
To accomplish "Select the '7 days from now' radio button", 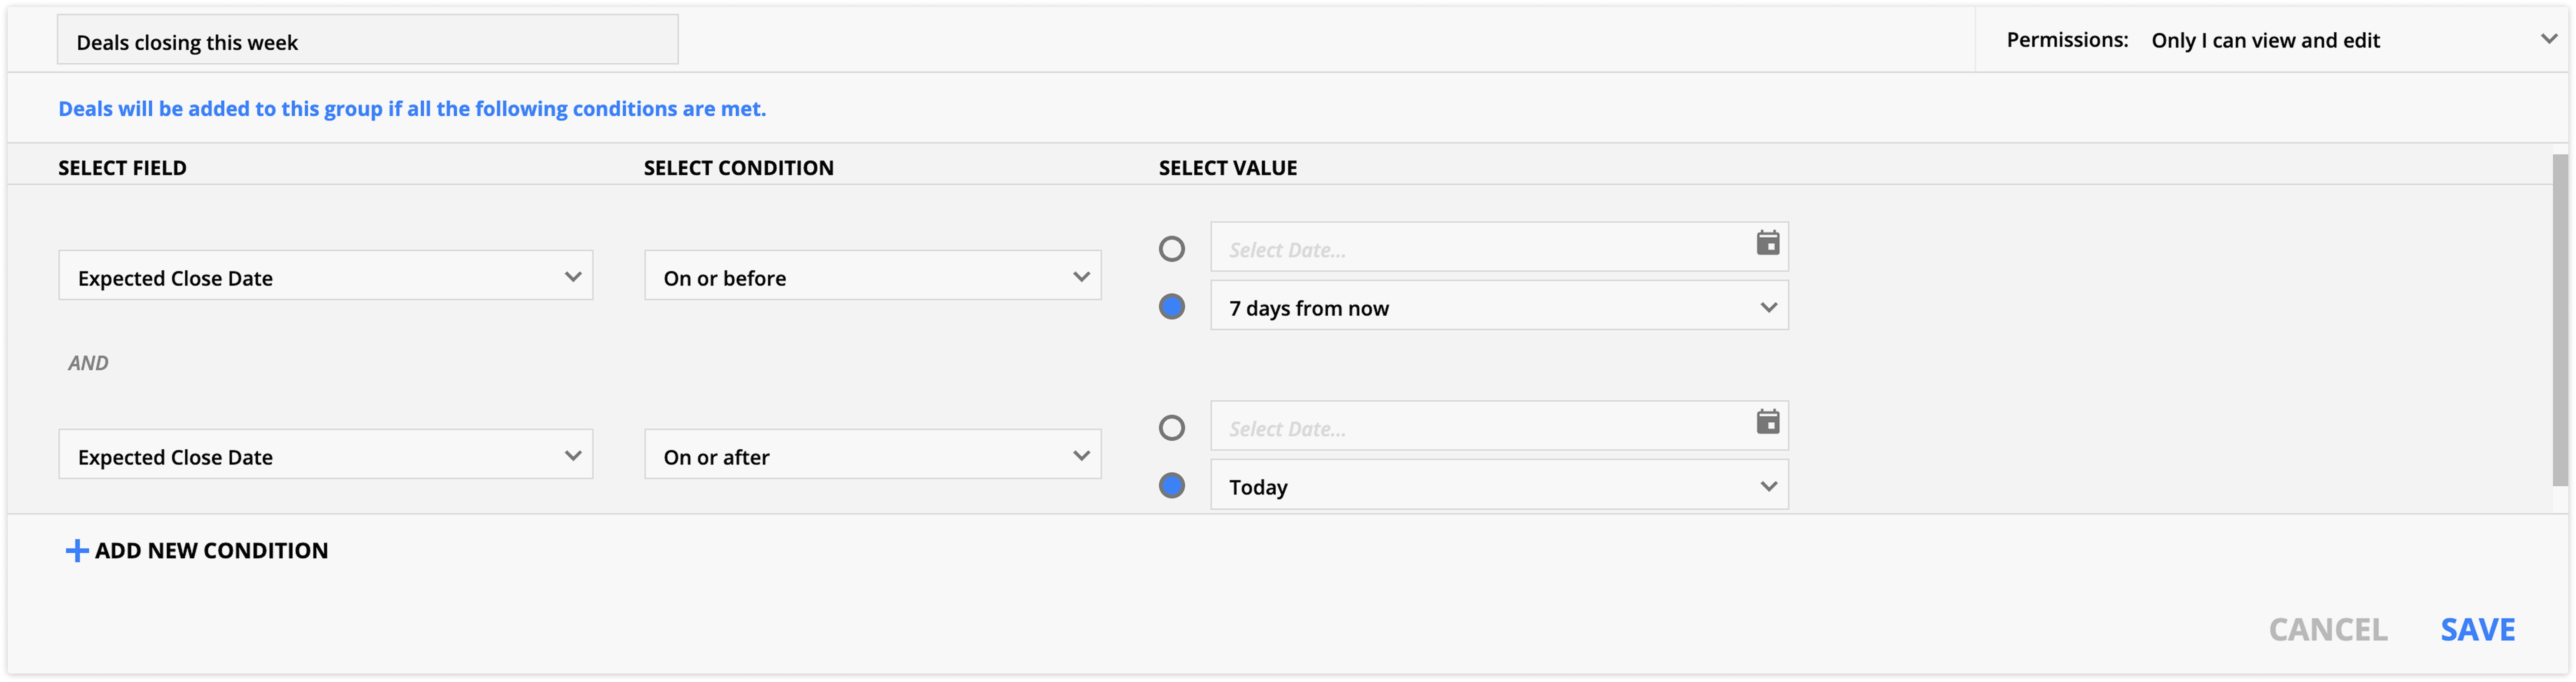I will (1171, 306).
